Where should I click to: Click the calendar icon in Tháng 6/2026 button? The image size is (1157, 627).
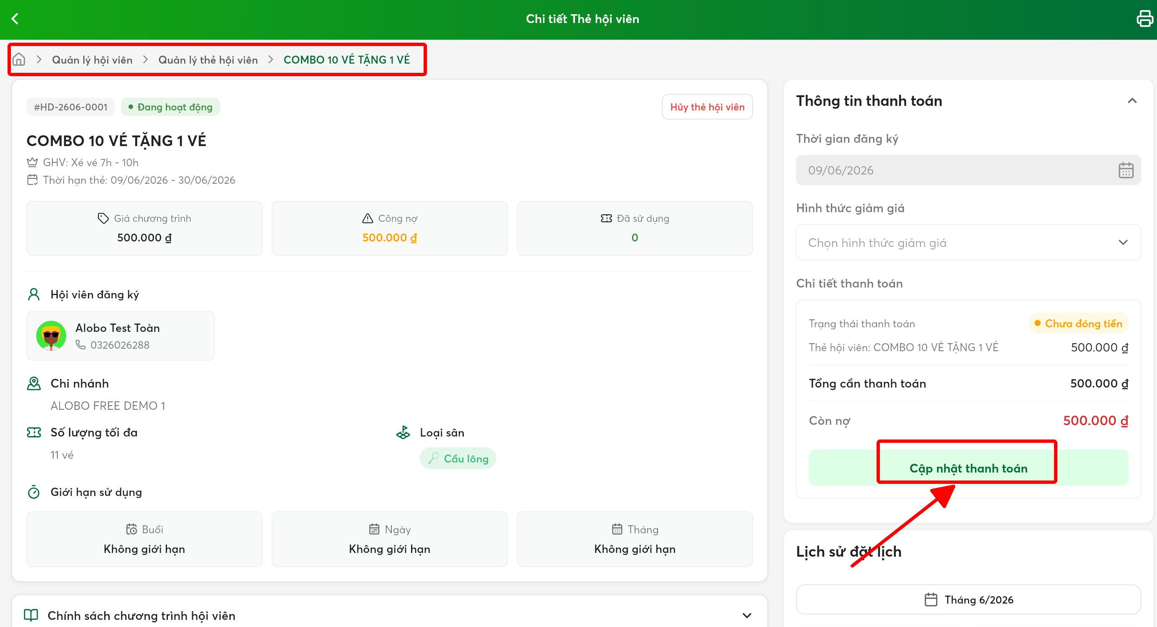931,599
